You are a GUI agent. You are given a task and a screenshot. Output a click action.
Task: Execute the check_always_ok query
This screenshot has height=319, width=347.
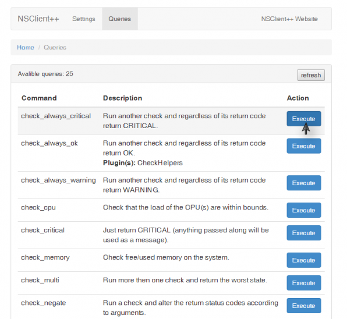pos(304,146)
